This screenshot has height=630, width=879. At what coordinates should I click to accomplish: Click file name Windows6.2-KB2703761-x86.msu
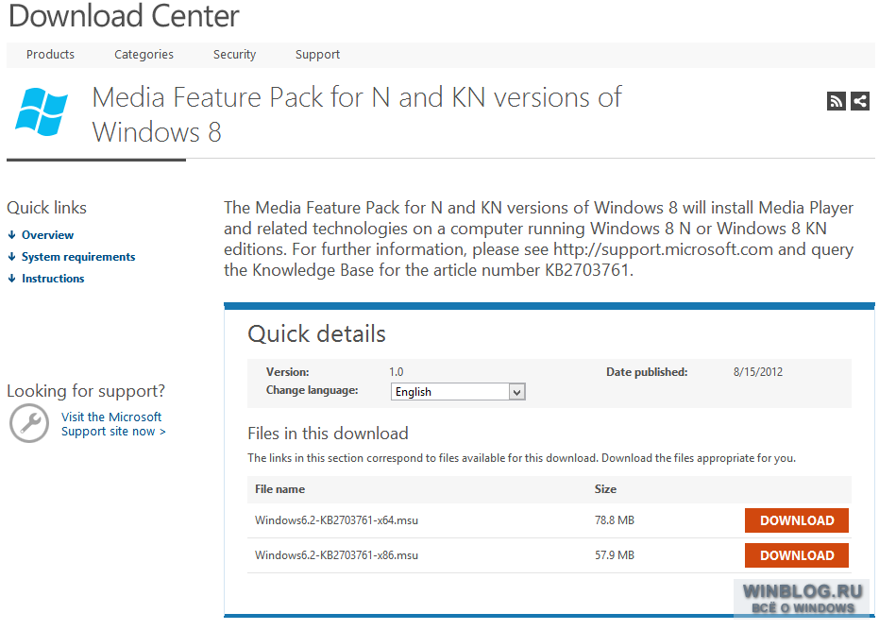[336, 554]
